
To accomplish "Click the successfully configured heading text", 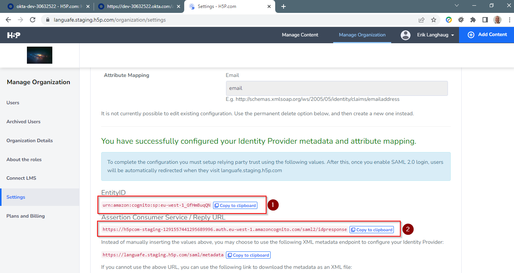I will (259, 141).
